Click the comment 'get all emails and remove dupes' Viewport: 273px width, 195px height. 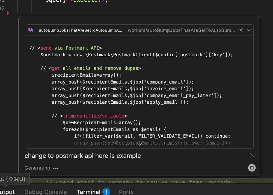[95, 68]
